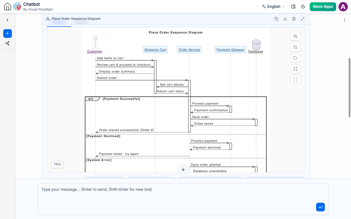Image resolution: width=351 pixels, height=219 pixels.
Task: Start a new chat with plus button
Action: coord(8,33)
